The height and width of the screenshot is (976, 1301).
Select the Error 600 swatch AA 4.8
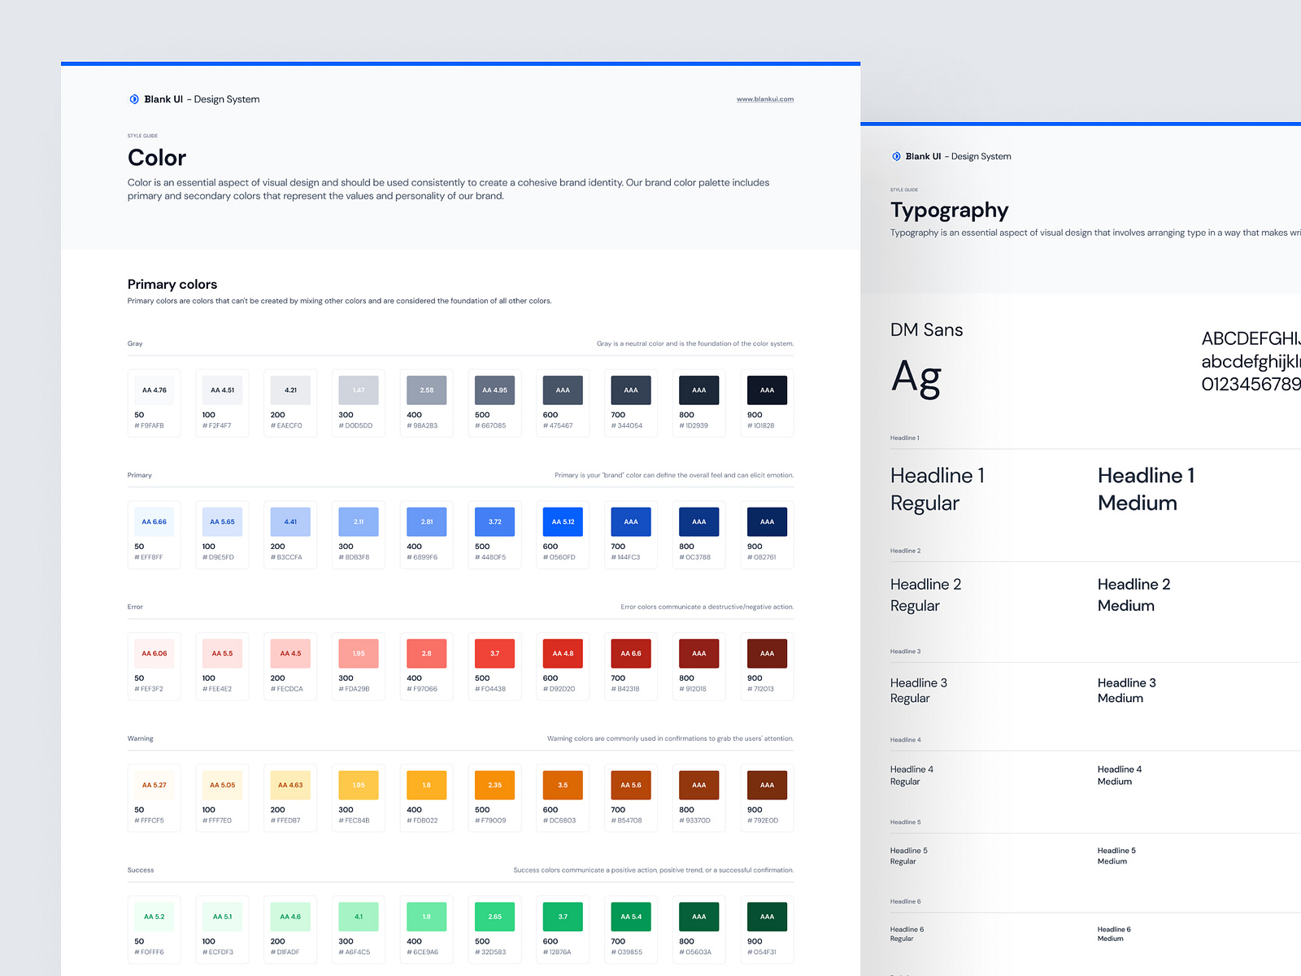pyautogui.click(x=563, y=654)
